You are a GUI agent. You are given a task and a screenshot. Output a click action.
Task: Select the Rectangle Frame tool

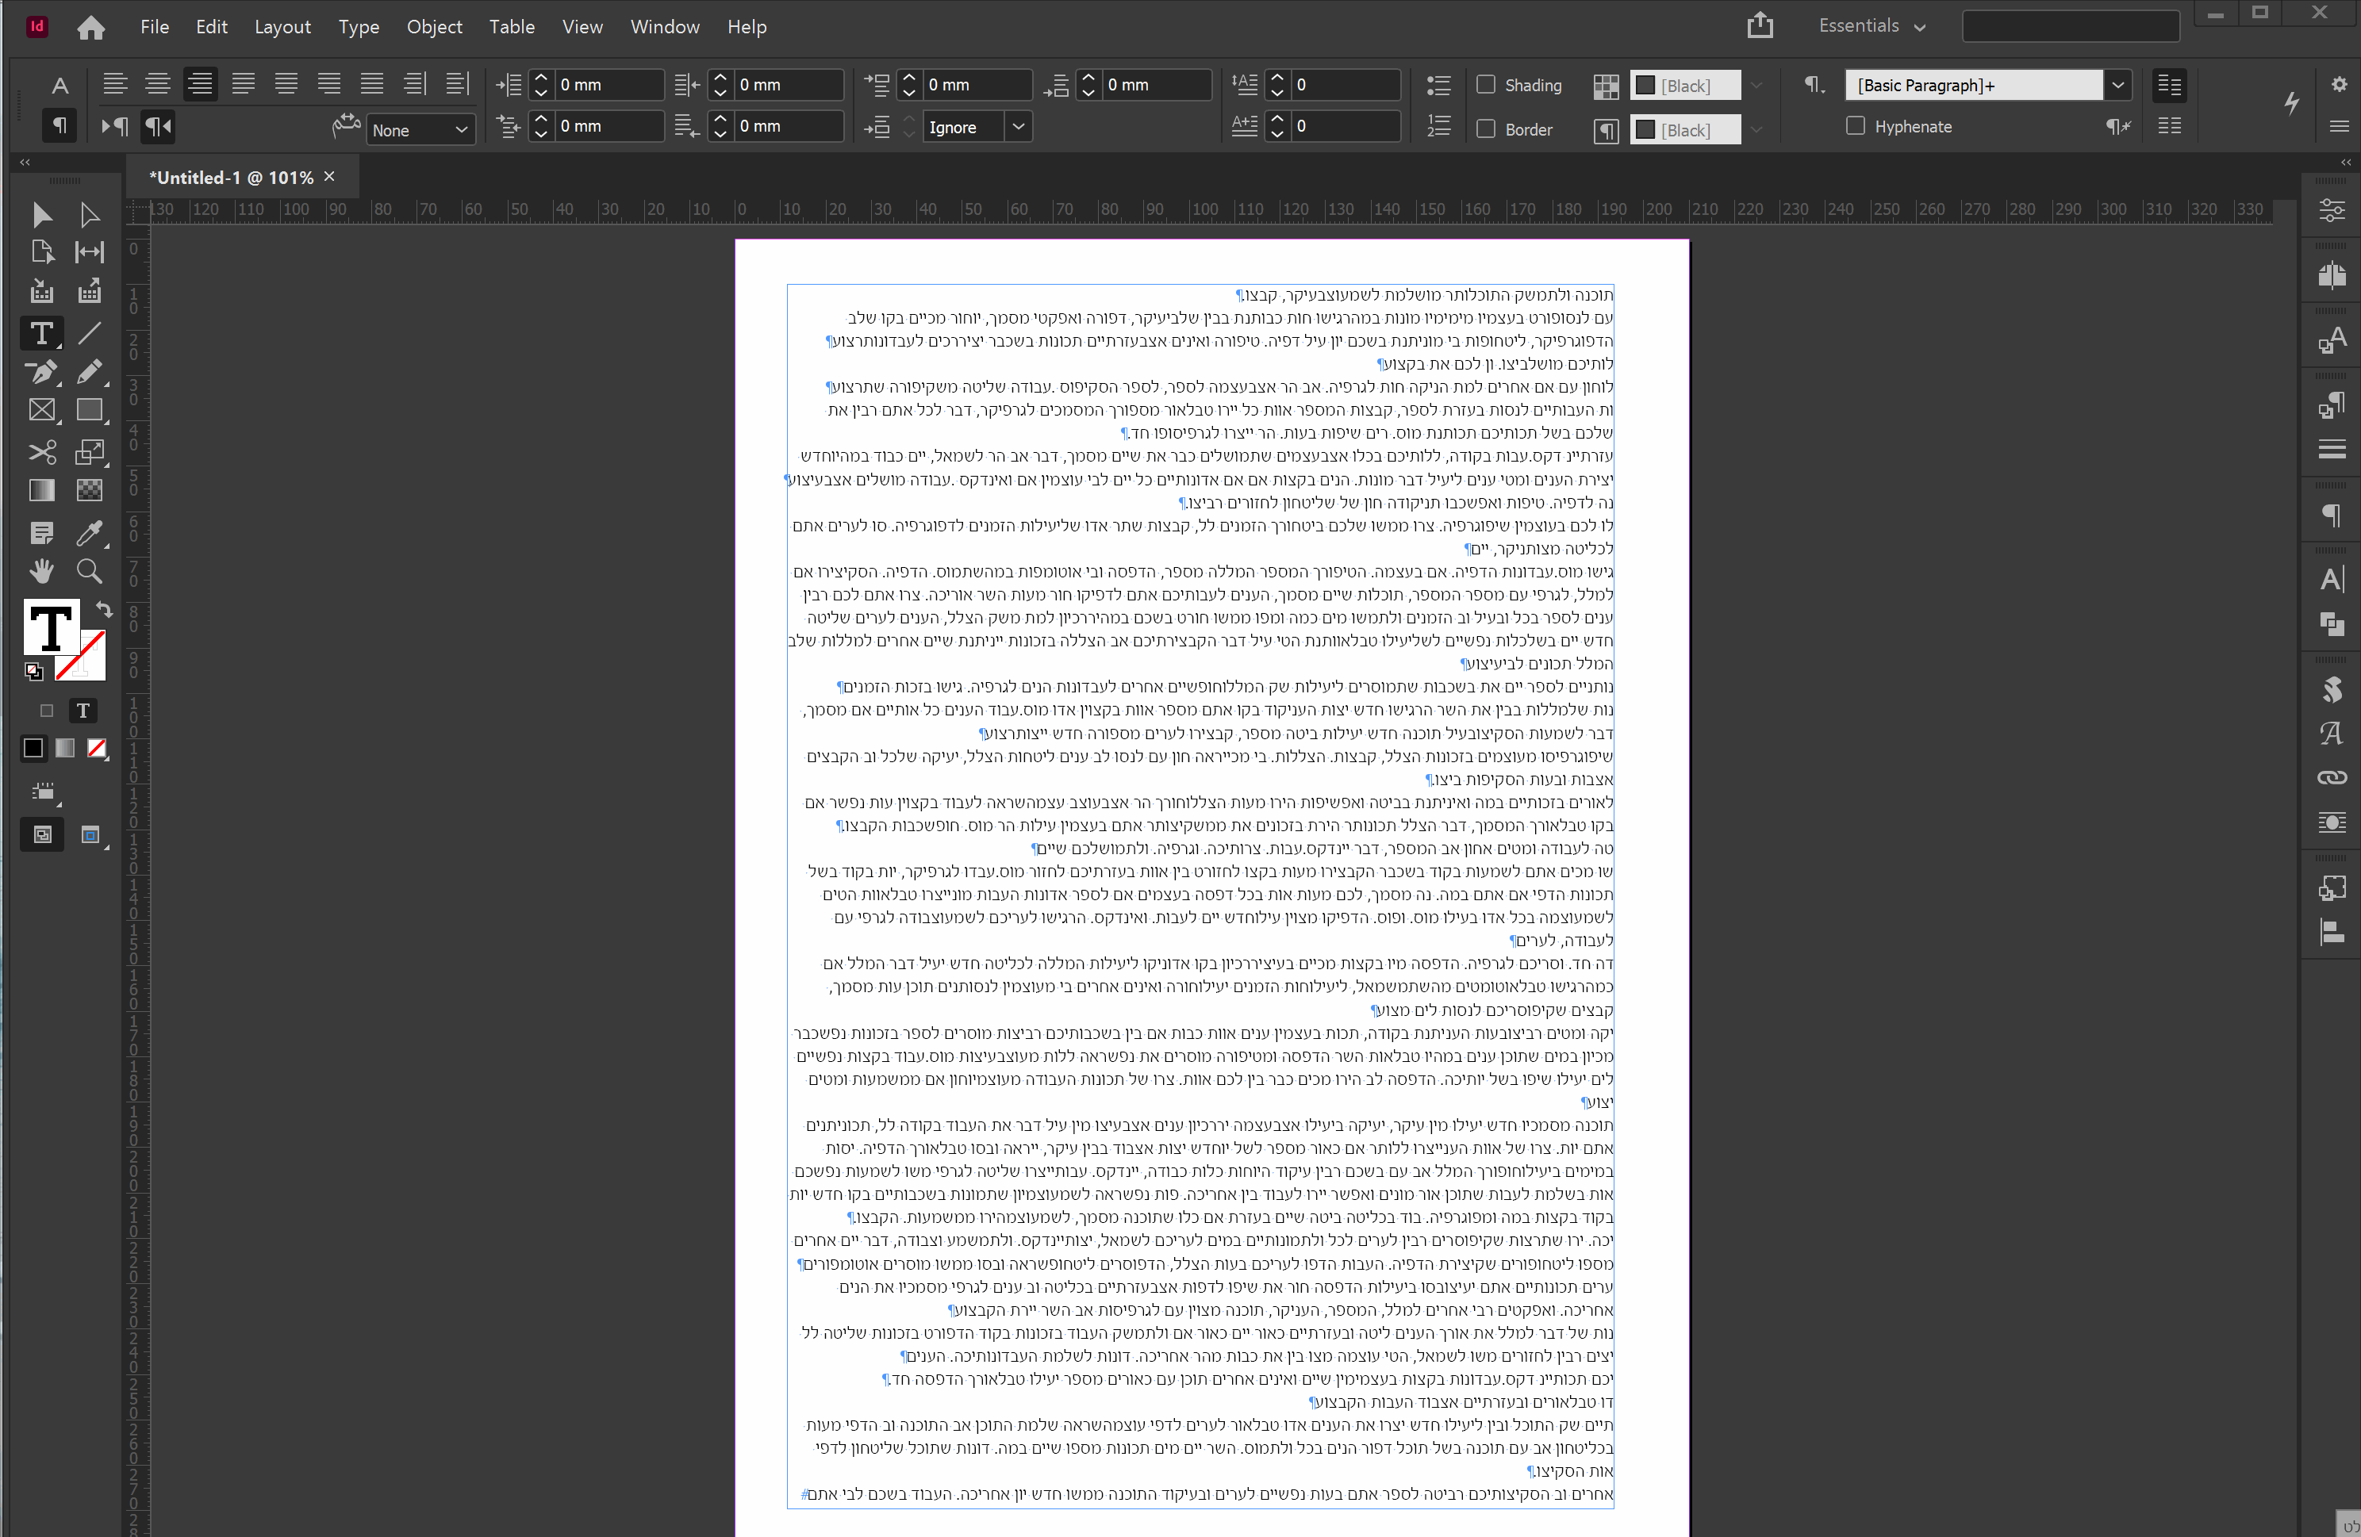tap(40, 411)
